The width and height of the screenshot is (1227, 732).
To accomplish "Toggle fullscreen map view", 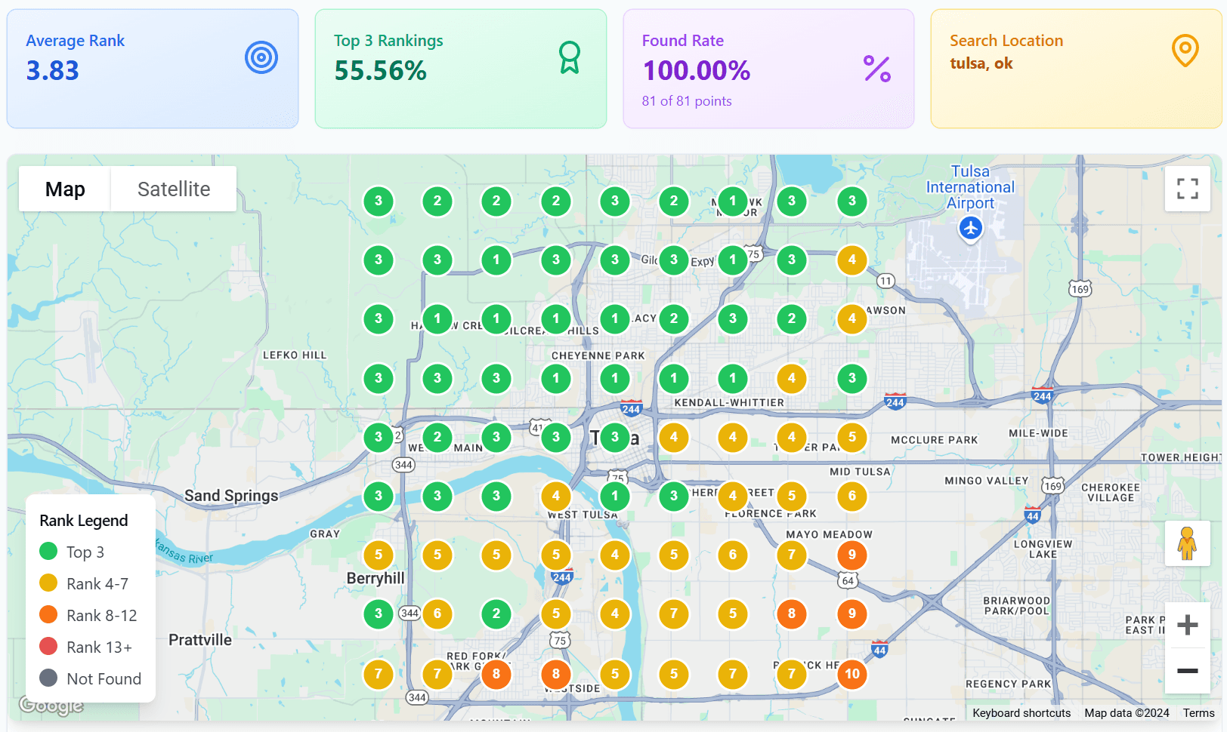I will coord(1188,189).
